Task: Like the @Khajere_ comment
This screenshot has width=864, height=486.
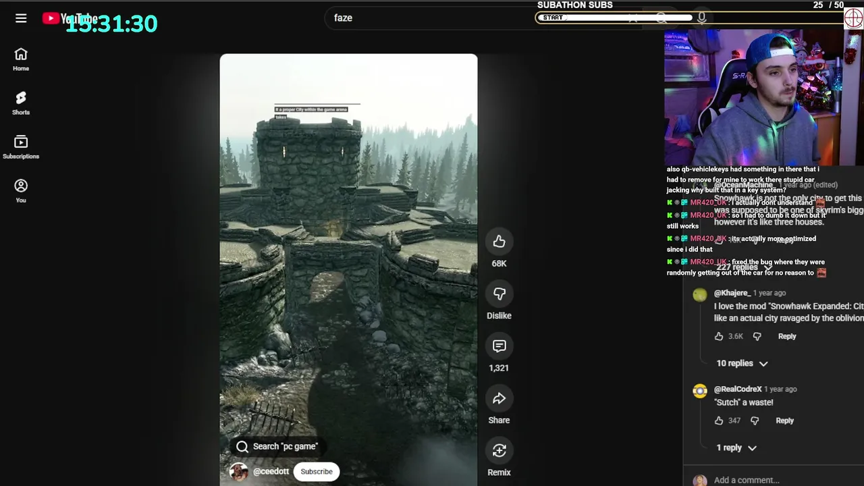Action: [x=719, y=336]
